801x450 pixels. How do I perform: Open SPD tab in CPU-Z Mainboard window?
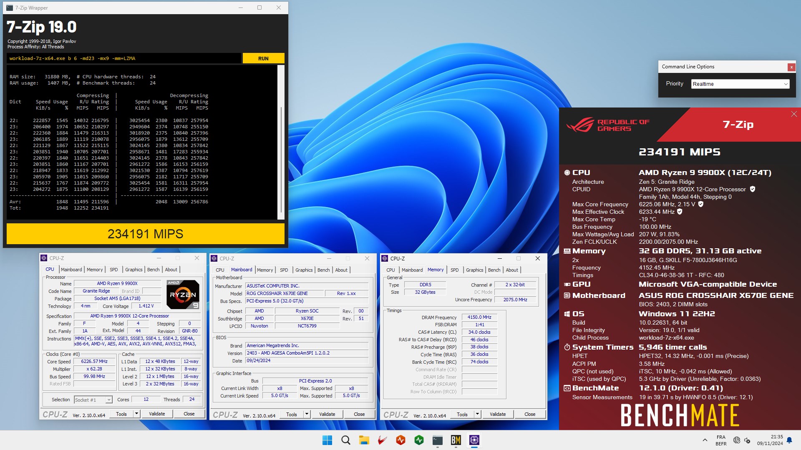[x=284, y=270]
